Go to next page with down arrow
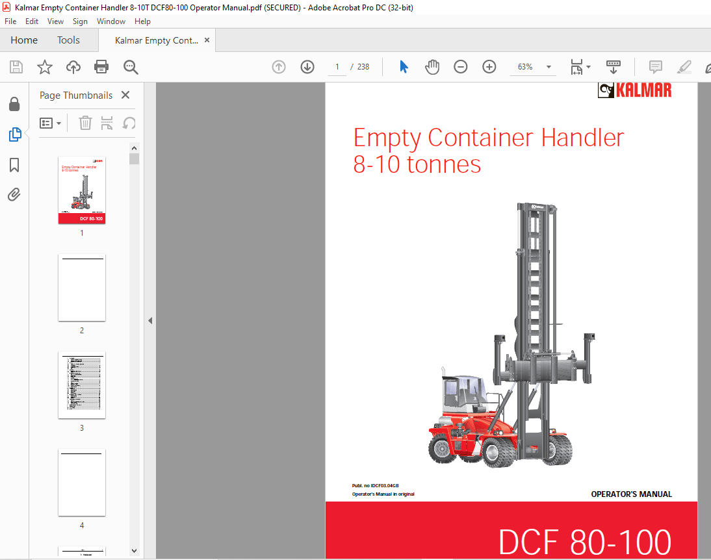Screen dimensions: 711x560 coord(307,67)
